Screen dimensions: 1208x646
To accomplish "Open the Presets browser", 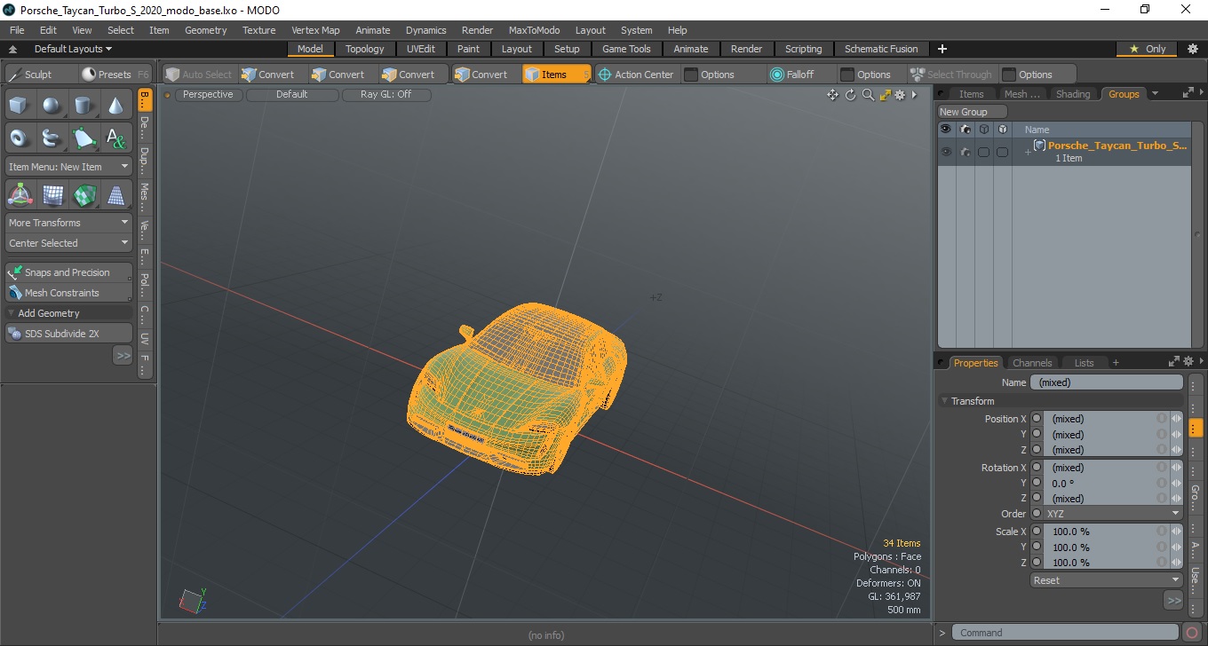I will click(106, 75).
